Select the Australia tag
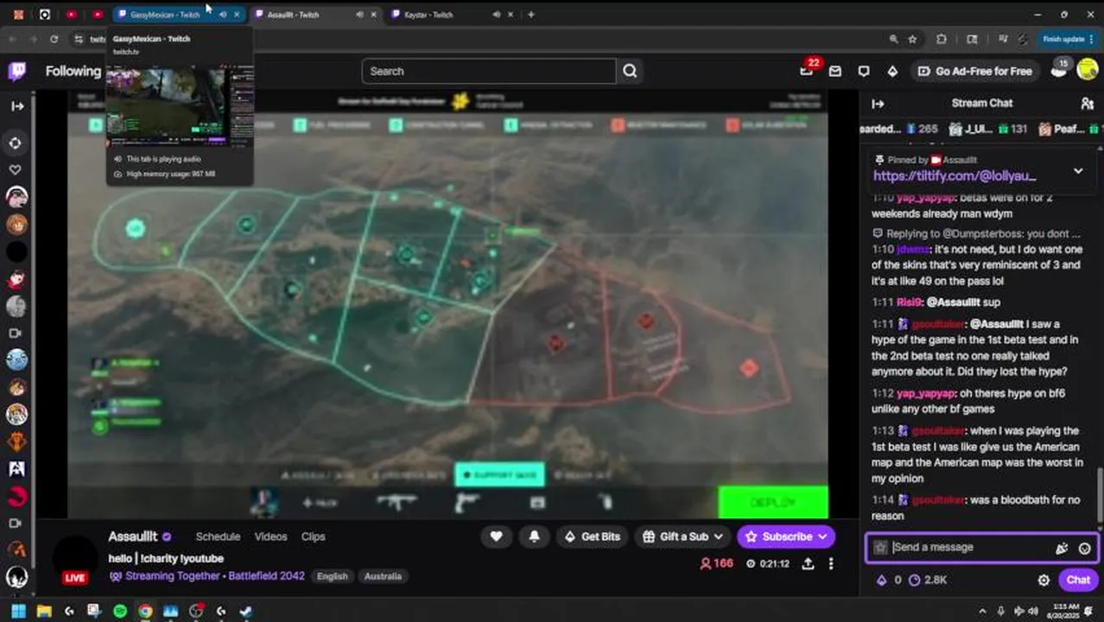Screen dimensions: 1104x622 click(x=383, y=576)
